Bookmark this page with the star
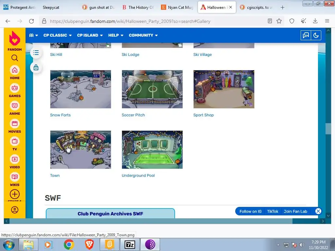This screenshot has height=251, width=335. pos(279,21)
